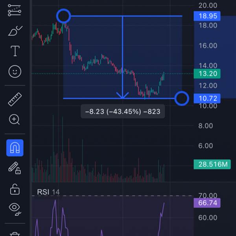The width and height of the screenshot is (236, 236).
Task: Select the Text annotation tool
Action: pyautogui.click(x=15, y=51)
